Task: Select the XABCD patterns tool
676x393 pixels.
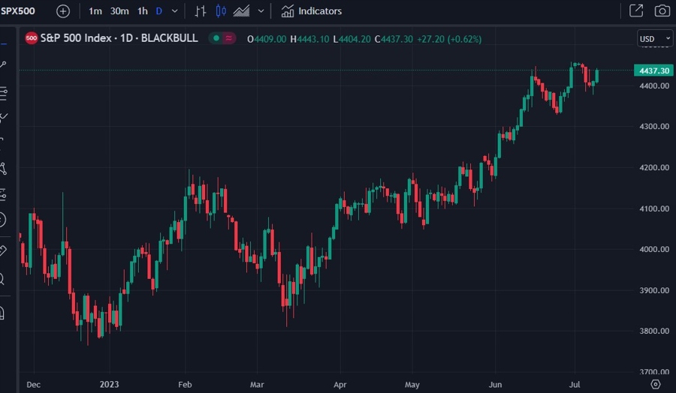Action: [4, 169]
